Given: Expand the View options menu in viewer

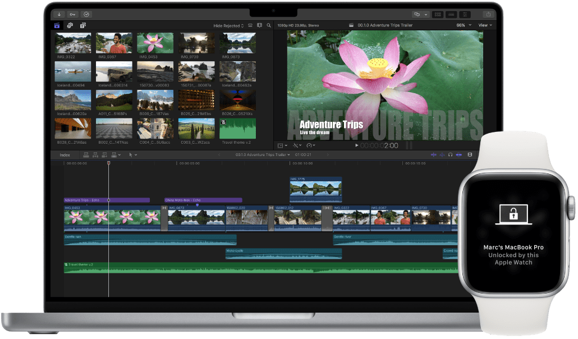Looking at the screenshot, I should click(484, 25).
